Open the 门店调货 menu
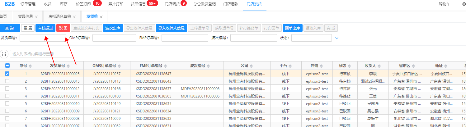 [172, 4]
